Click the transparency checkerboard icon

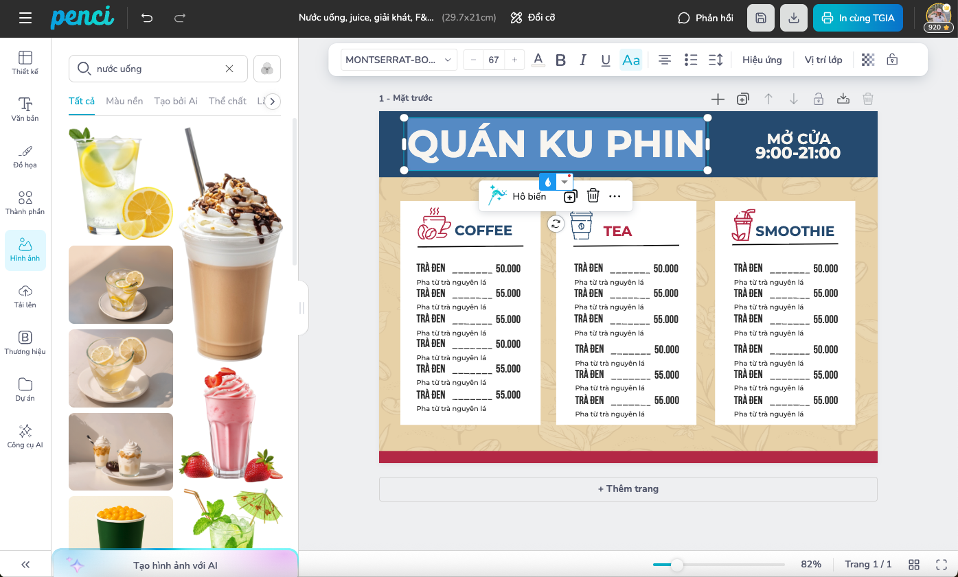(x=868, y=60)
